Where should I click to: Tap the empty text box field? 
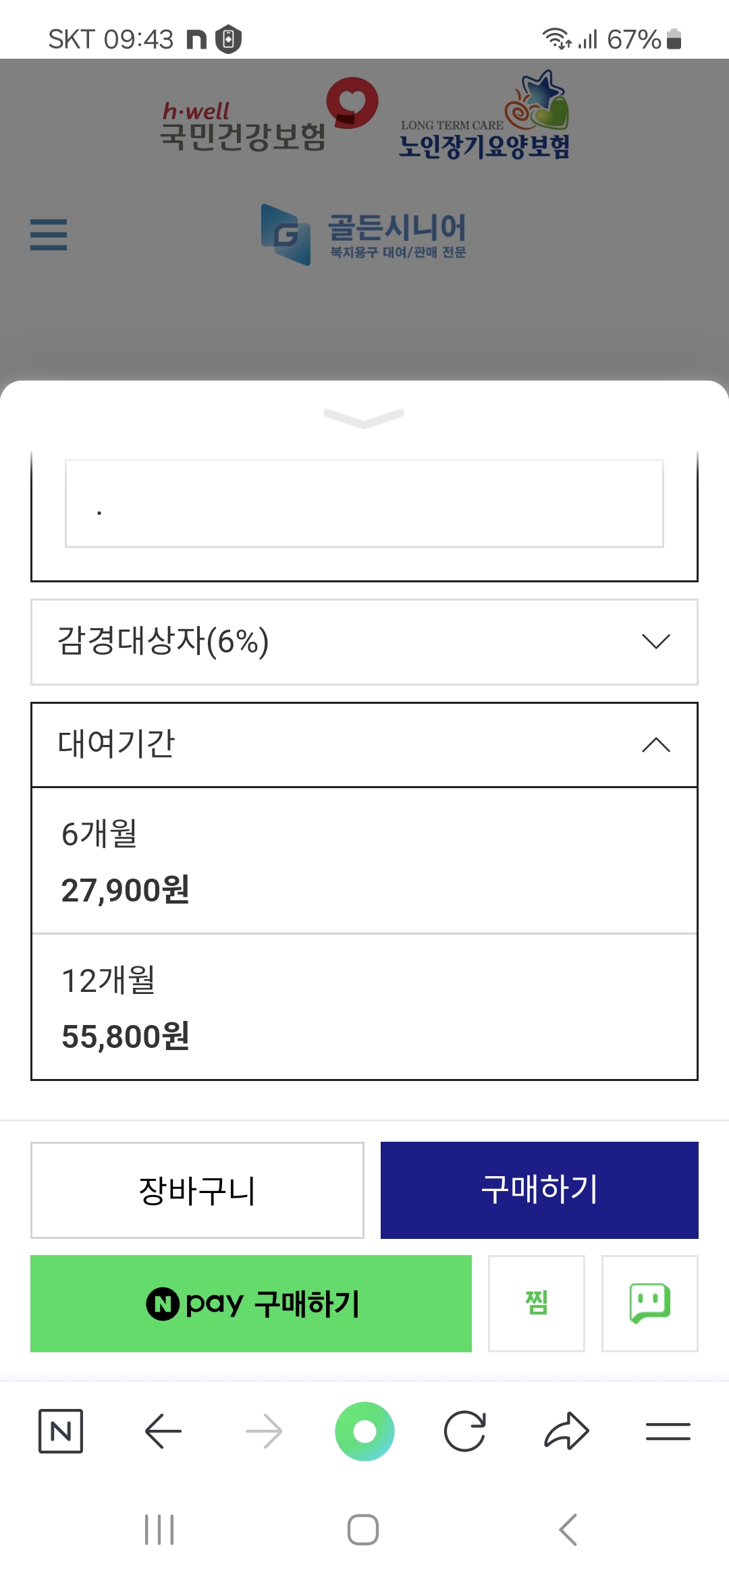(x=364, y=503)
